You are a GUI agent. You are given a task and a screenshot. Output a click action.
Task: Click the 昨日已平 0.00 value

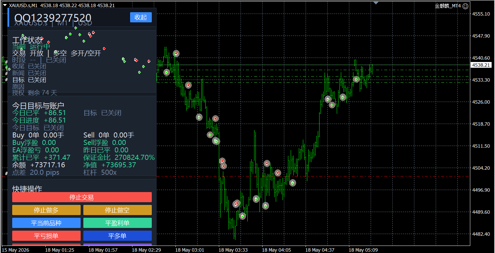(x=106, y=150)
